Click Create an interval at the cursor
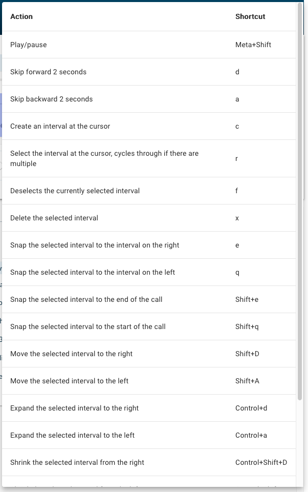 [x=60, y=126]
